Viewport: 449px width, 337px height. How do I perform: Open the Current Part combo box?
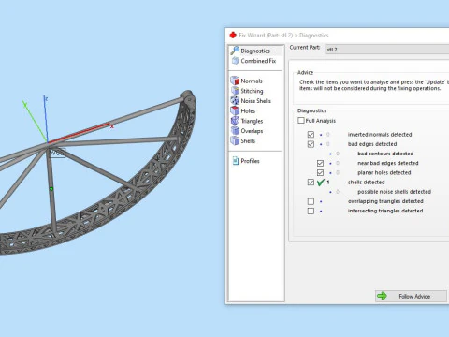tap(387, 50)
